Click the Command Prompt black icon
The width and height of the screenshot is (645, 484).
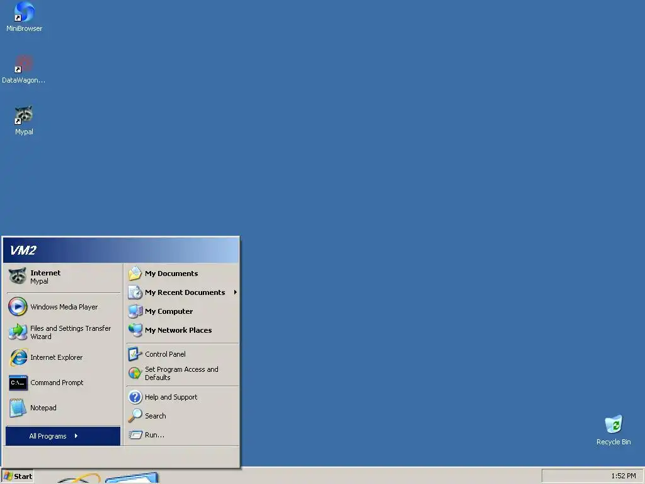(18, 383)
